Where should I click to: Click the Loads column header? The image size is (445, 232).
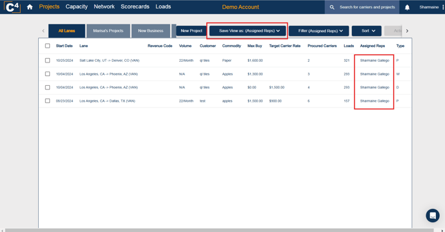pos(349,46)
